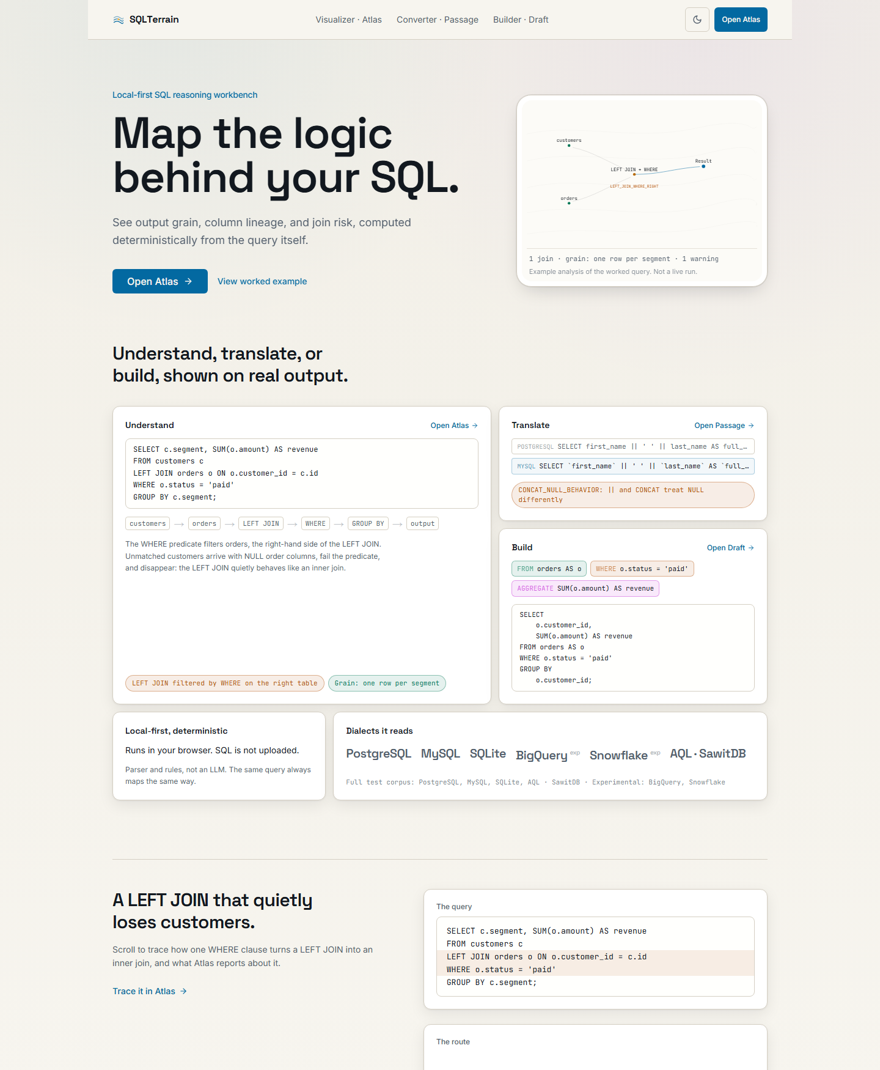This screenshot has width=880, height=1070.
Task: Click the SQLTerrain brand name
Action: 154,20
